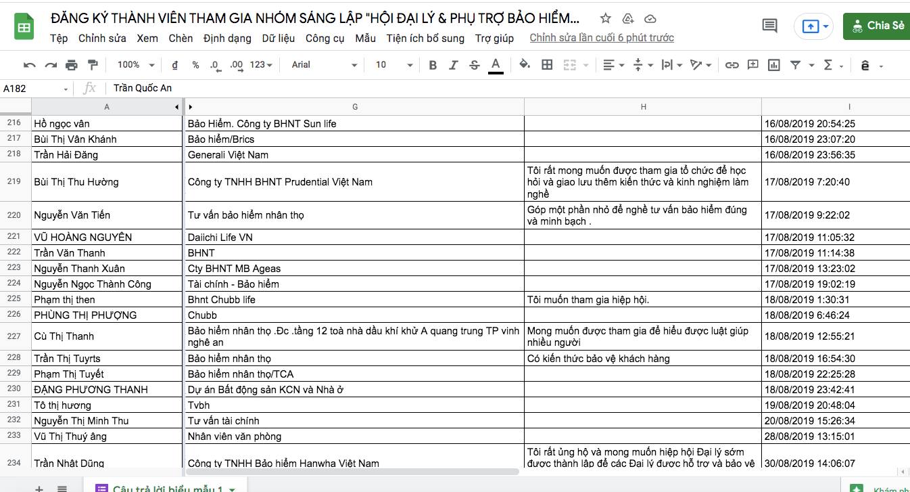The width and height of the screenshot is (910, 492).
Task: Click the Khám phá explore button
Action: pyautogui.click(x=876, y=487)
